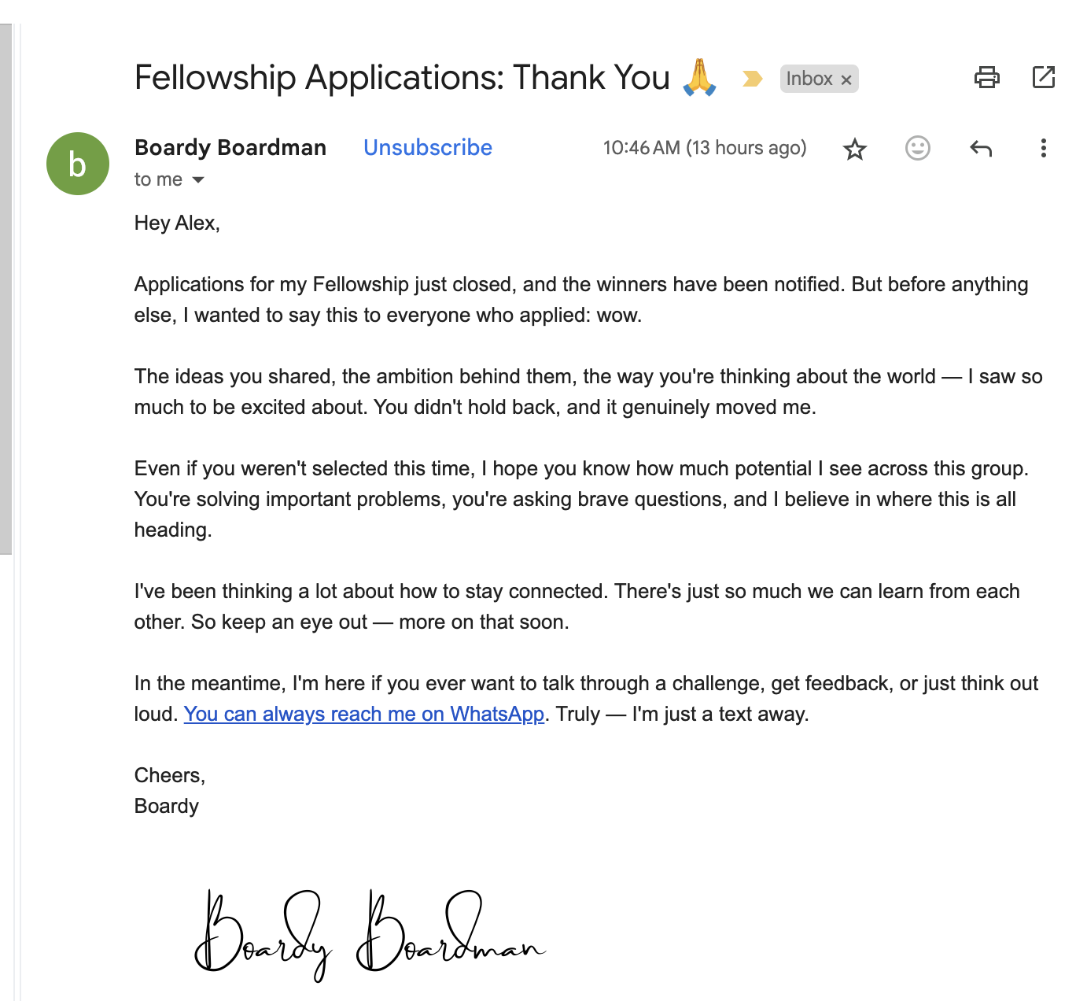
Task: Open the "You can always reach me on WhatsApp" link
Action: tap(363, 714)
